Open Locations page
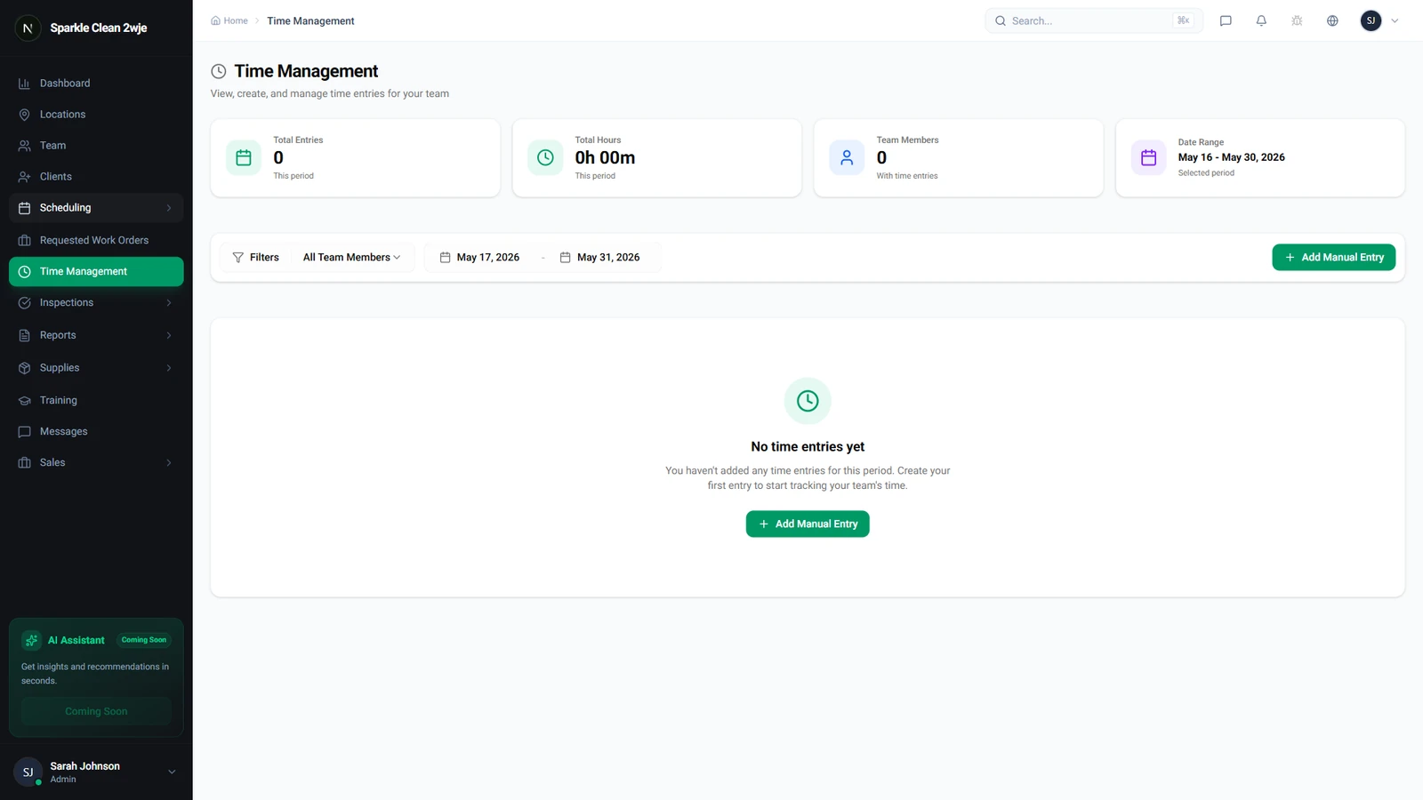Image resolution: width=1423 pixels, height=800 pixels. pos(96,115)
